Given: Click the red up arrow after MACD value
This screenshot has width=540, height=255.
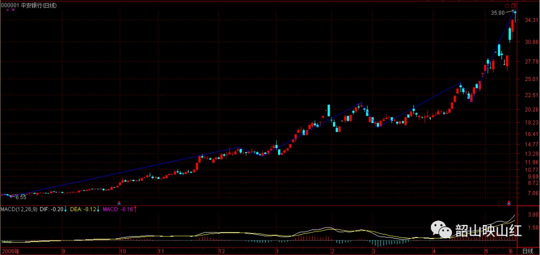Looking at the screenshot, I should (135, 209).
